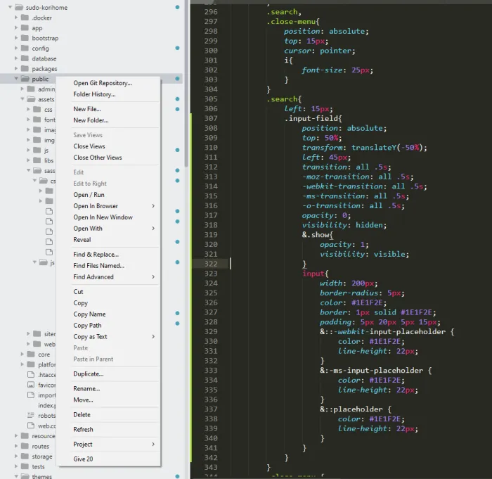The height and width of the screenshot is (479, 492).
Task: Click the favicon image file icon
Action: point(31,385)
